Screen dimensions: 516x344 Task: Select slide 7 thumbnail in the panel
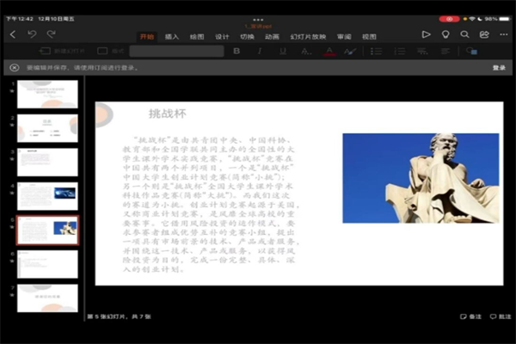pyautogui.click(x=47, y=298)
